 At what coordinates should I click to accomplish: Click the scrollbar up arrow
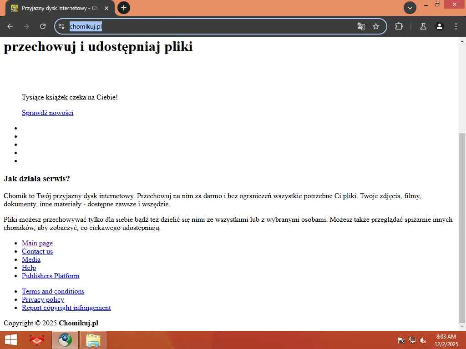[462, 41]
